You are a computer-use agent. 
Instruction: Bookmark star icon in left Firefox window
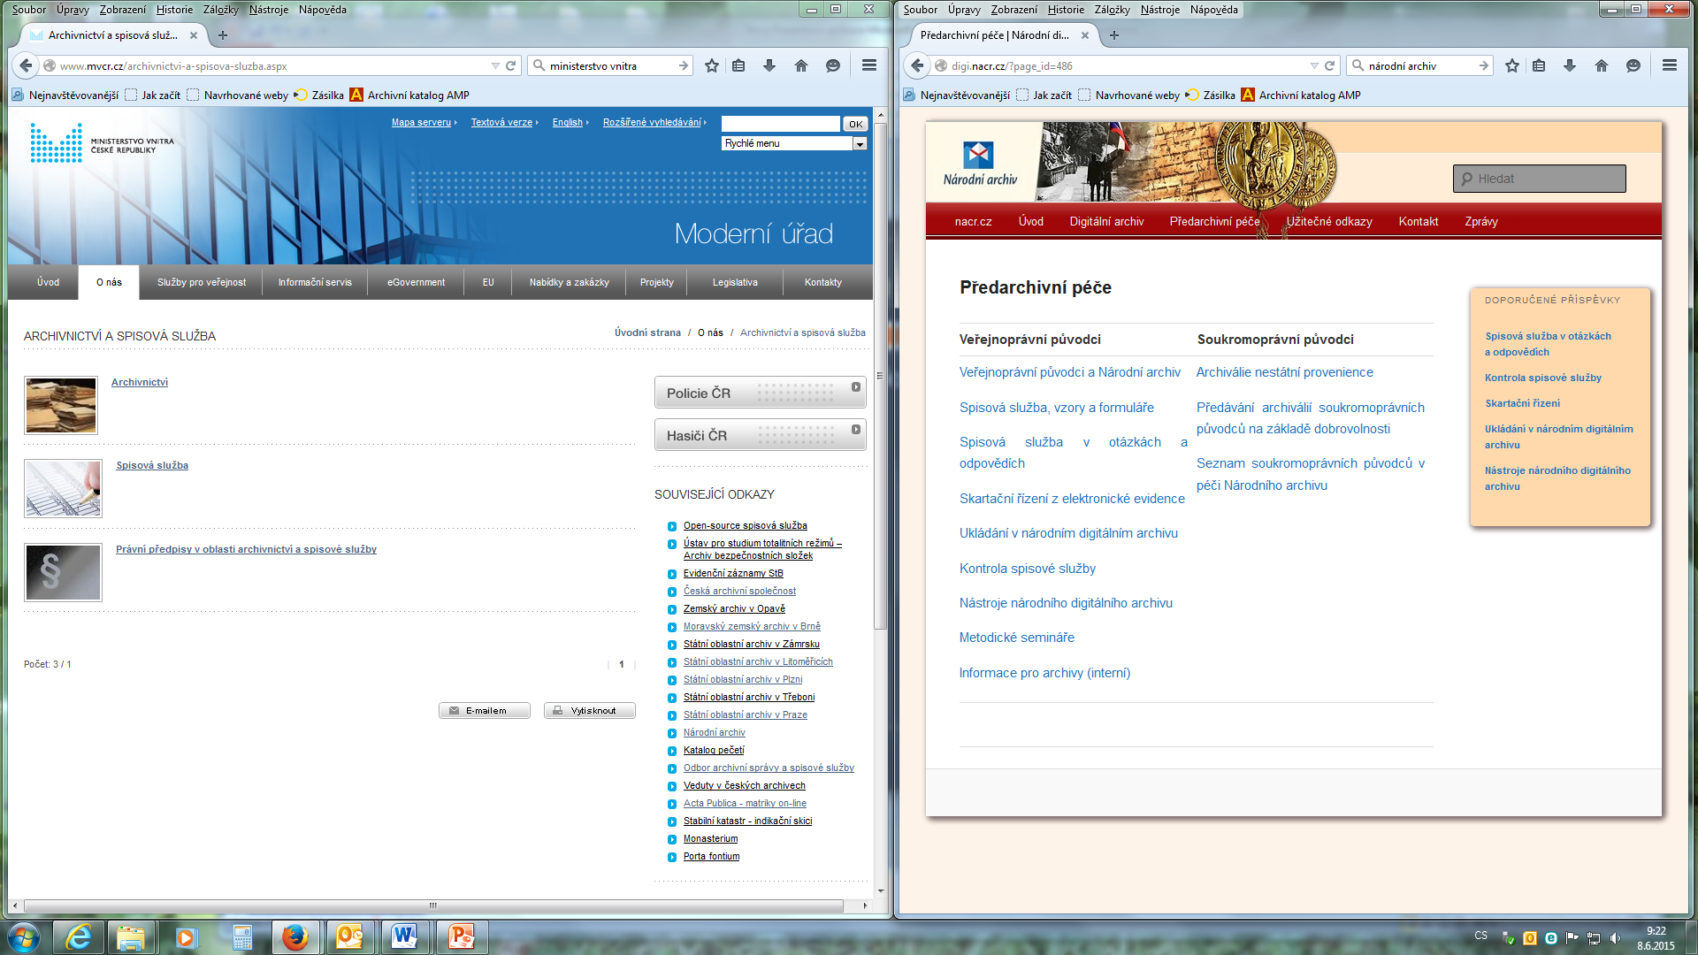[x=712, y=65]
